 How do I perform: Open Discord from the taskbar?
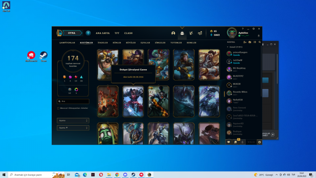125,174
